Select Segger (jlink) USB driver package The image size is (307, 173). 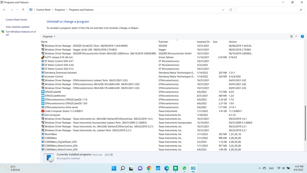click(x=147, y=50)
